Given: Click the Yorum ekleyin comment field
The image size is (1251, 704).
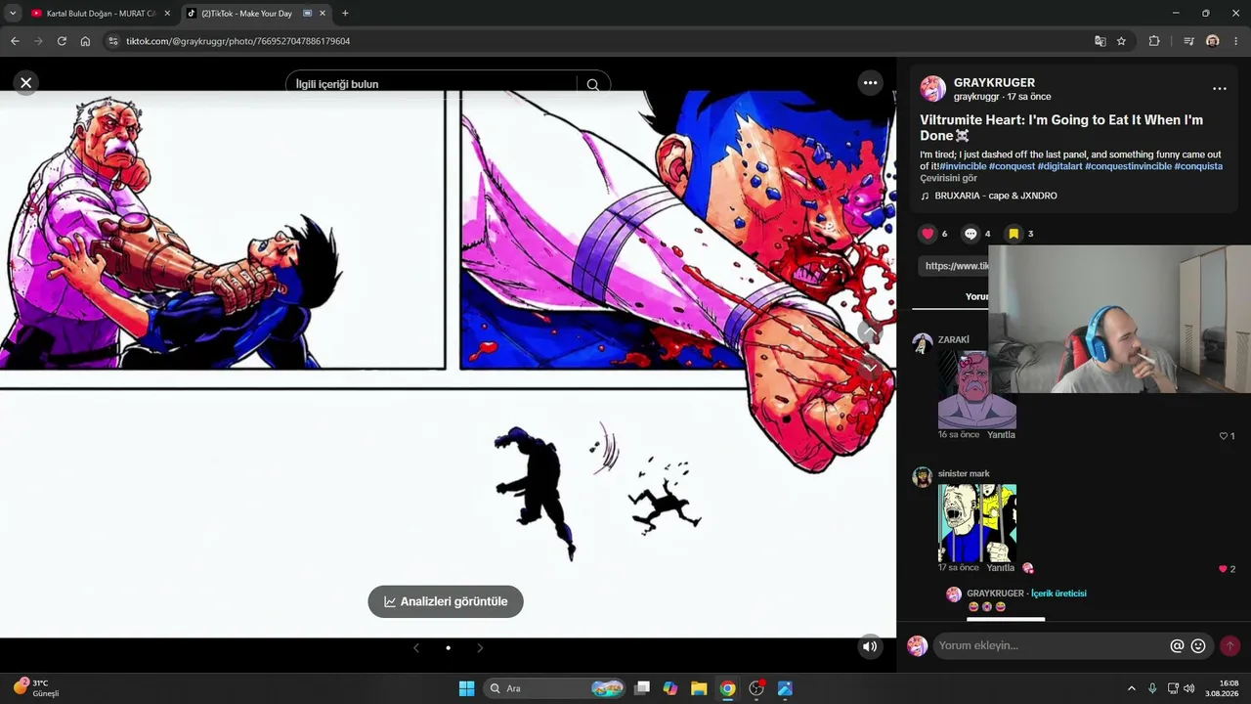Looking at the screenshot, I should pyautogui.click(x=1051, y=645).
